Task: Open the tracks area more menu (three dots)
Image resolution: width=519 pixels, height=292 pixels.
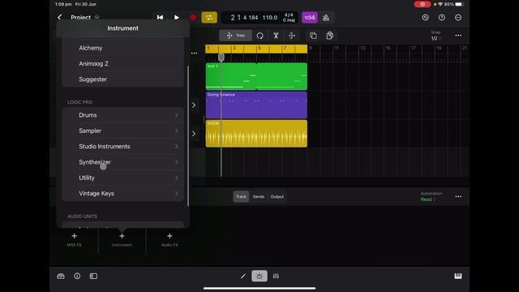Action: (x=458, y=36)
